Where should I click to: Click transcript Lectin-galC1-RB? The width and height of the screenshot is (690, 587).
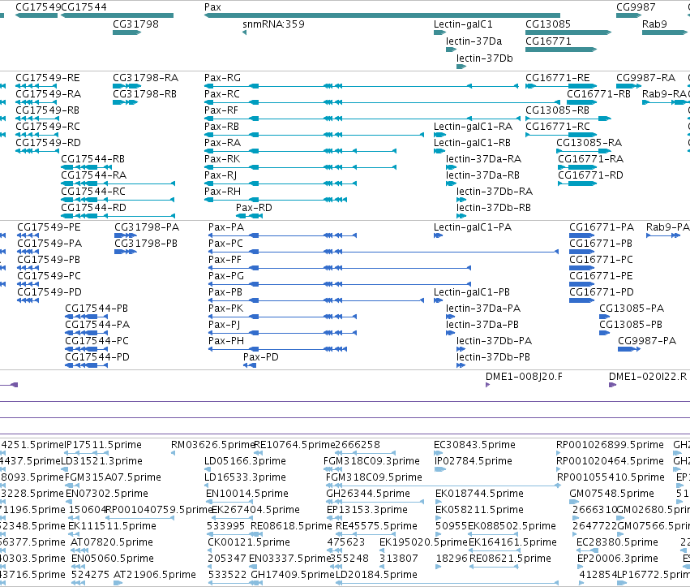[x=439, y=151]
